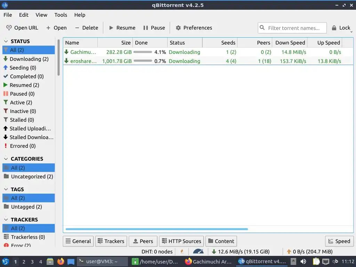Select the Downloading (2) status filter
The height and width of the screenshot is (267, 356).
click(x=29, y=59)
